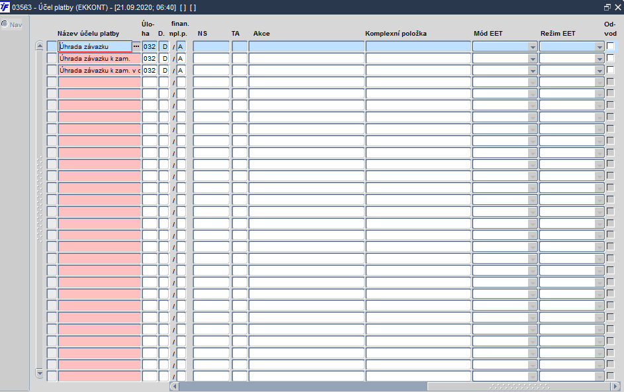
Task: Open Mód EET dropdown for Úhrada závazku k zam. v c
Action: tap(533, 71)
